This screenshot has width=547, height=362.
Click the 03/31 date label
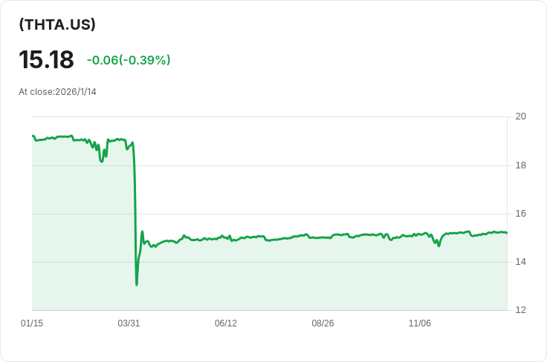(129, 323)
